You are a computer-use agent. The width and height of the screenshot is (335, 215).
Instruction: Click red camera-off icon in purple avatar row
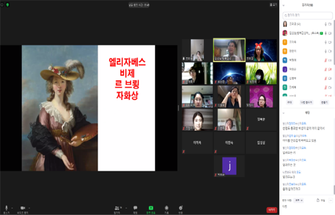[x=330, y=69]
